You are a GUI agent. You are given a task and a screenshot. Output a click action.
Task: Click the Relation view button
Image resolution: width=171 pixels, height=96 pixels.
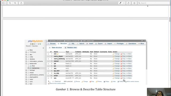pyautogui.click(x=71, y=48)
